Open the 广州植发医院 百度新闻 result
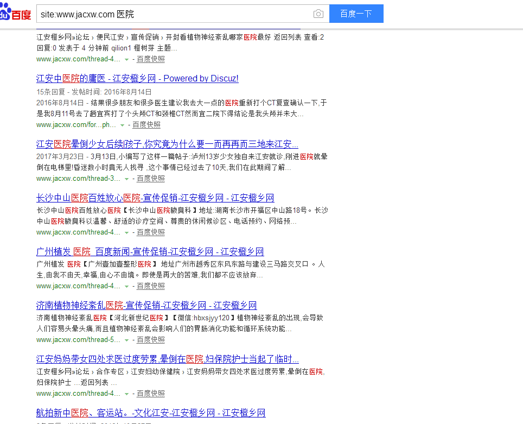The image size is (523, 424). pyautogui.click(x=150, y=251)
